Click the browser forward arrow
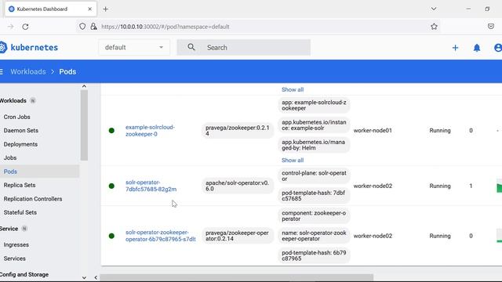The height and width of the screenshot is (282, 502). point(10,27)
